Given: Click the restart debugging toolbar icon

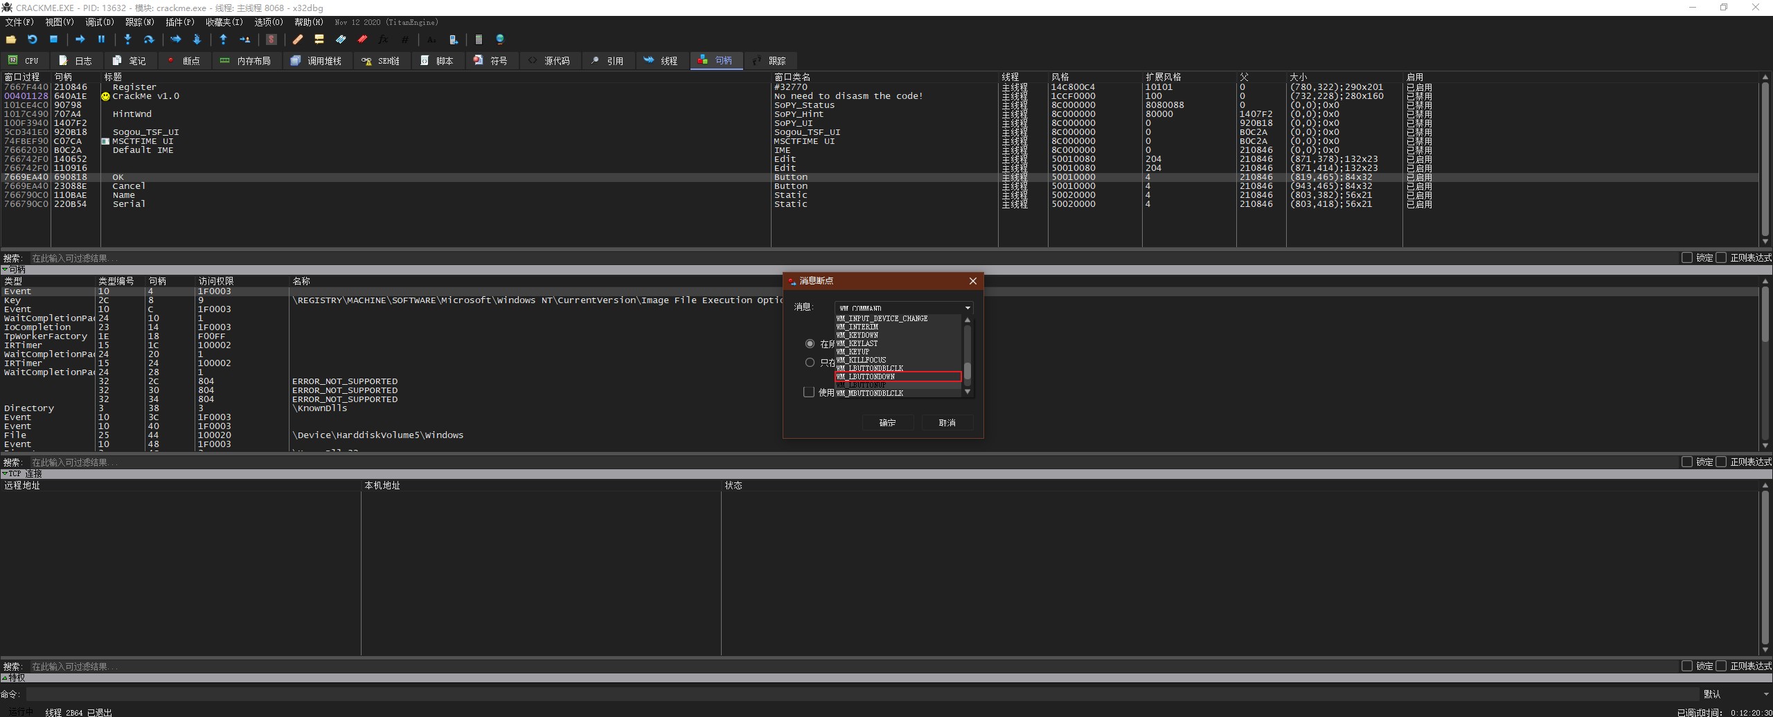Looking at the screenshot, I should [32, 39].
